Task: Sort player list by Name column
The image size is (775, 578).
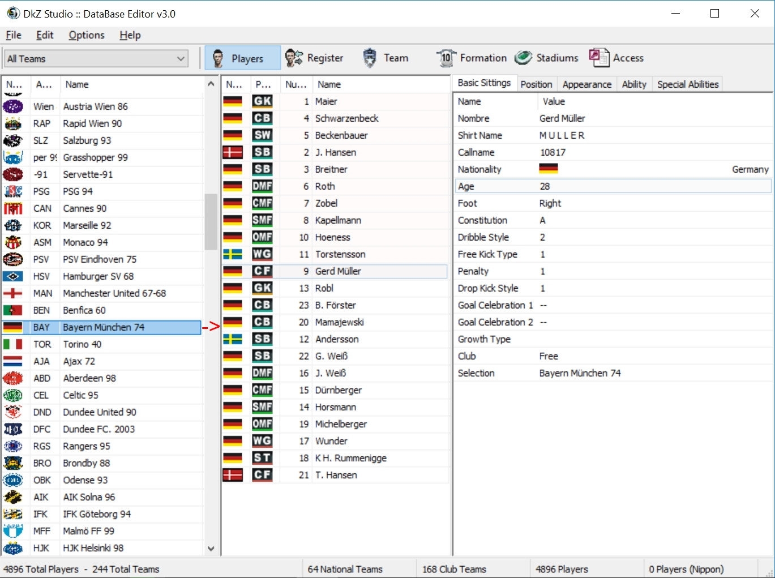Action: pos(380,84)
